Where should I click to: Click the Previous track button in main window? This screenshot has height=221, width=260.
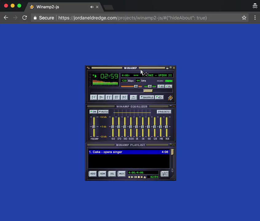[94, 97]
